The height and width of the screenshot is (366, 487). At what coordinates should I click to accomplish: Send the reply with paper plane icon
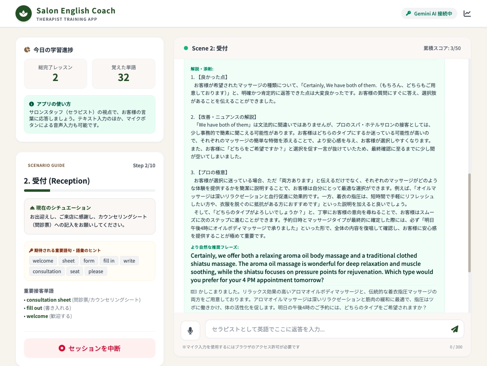pyautogui.click(x=455, y=329)
